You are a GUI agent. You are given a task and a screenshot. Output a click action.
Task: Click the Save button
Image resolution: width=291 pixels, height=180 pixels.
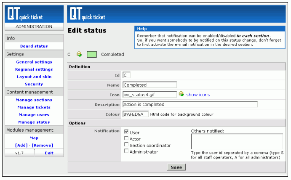tap(176, 167)
